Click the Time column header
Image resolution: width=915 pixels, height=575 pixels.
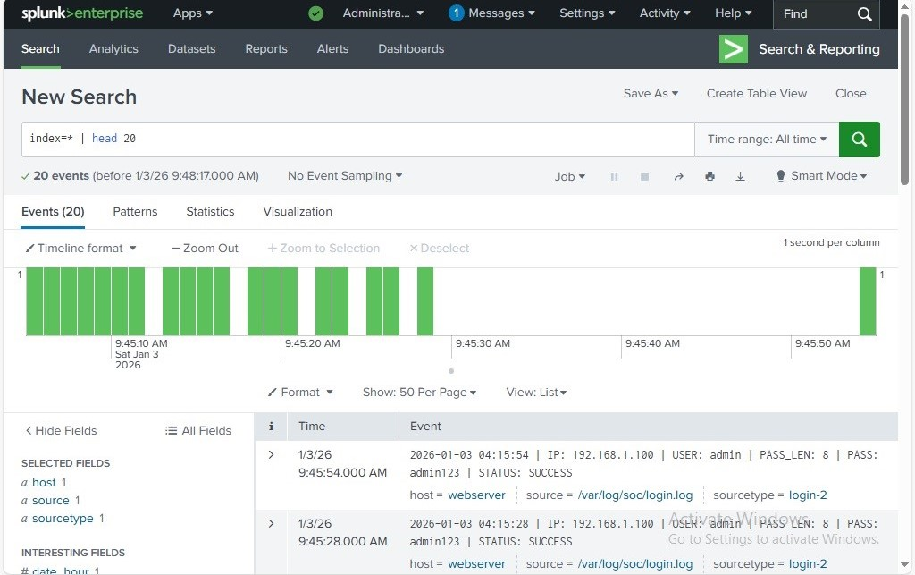coord(312,427)
